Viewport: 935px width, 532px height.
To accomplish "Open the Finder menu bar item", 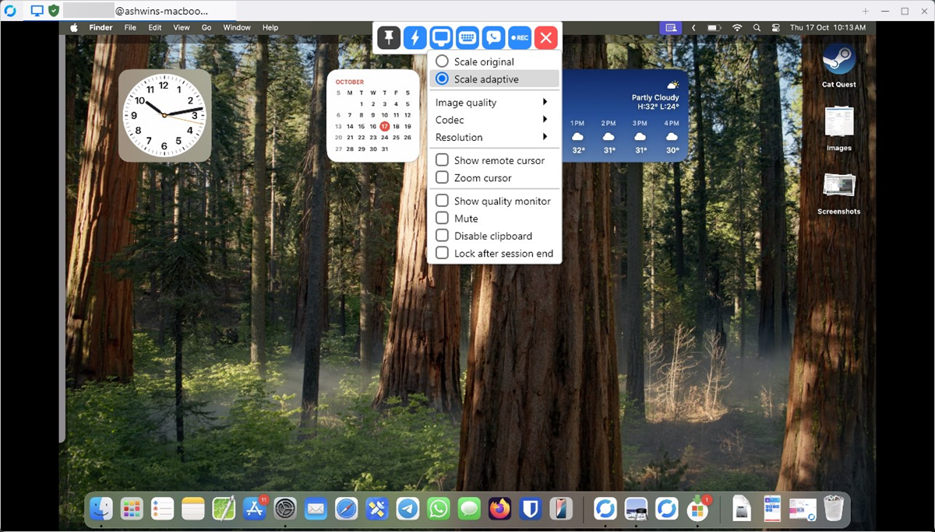I will [101, 28].
